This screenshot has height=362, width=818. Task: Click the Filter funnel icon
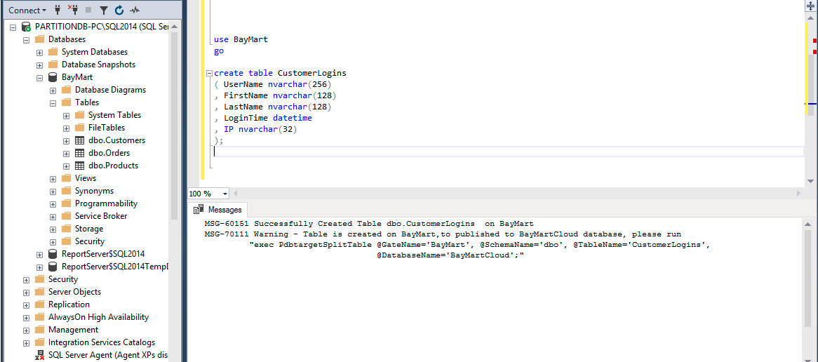click(x=103, y=10)
